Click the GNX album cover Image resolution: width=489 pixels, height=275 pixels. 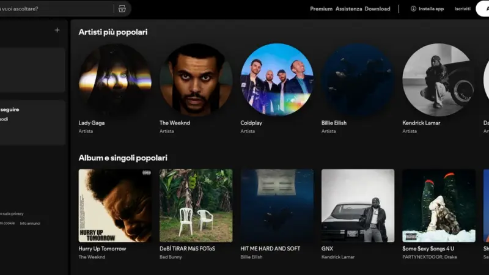pyautogui.click(x=358, y=205)
